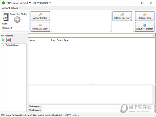
Task: Click the Connection Status arrow icon
Action: (x=17, y=20)
